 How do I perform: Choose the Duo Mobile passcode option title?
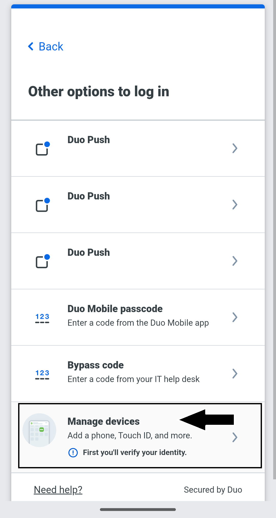pyautogui.click(x=115, y=309)
